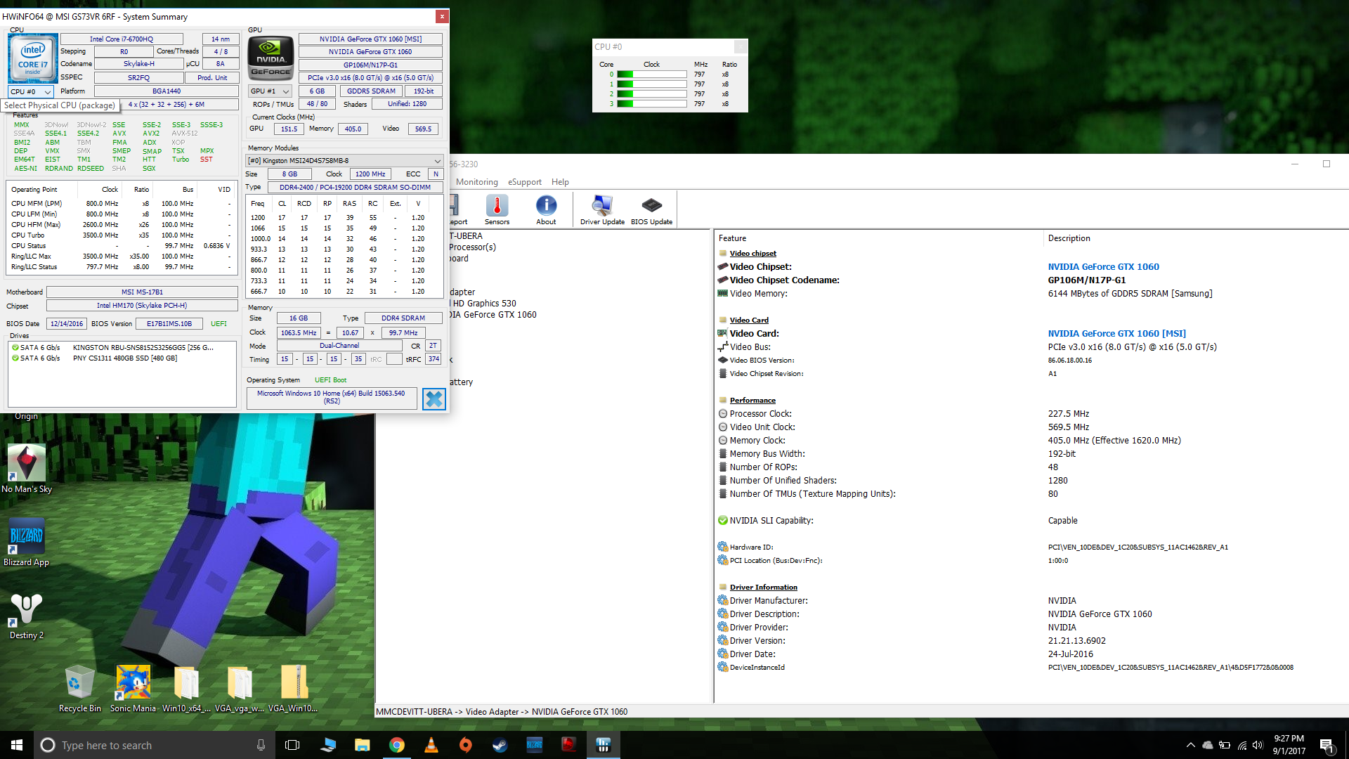Viewport: 1349px width, 759px height.
Task: Click the Video chipset section heading
Action: point(752,253)
